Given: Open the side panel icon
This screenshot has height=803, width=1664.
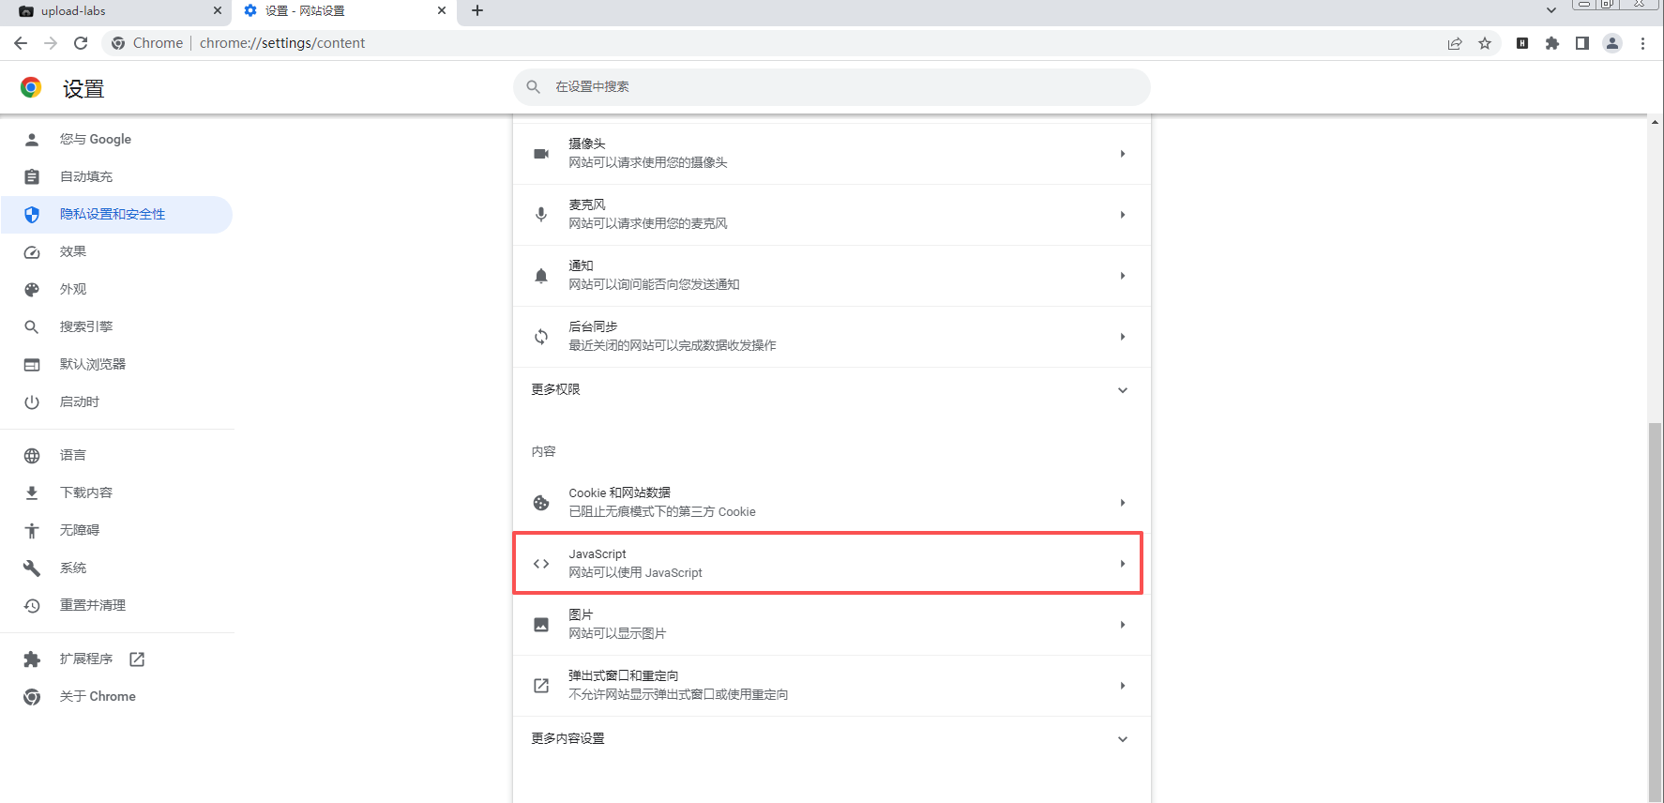Looking at the screenshot, I should coord(1582,43).
